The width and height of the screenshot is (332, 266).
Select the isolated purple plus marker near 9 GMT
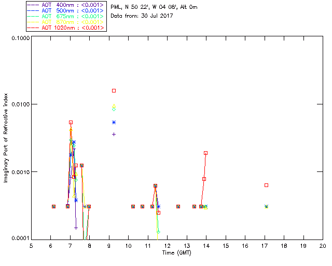click(x=114, y=134)
